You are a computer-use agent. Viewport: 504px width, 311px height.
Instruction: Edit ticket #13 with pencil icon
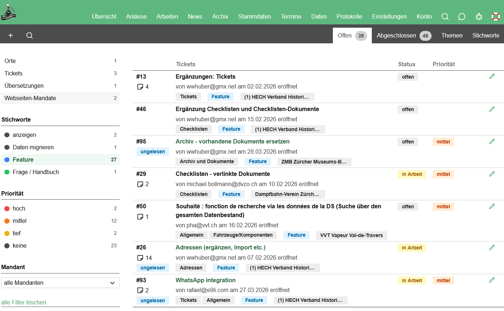(492, 76)
